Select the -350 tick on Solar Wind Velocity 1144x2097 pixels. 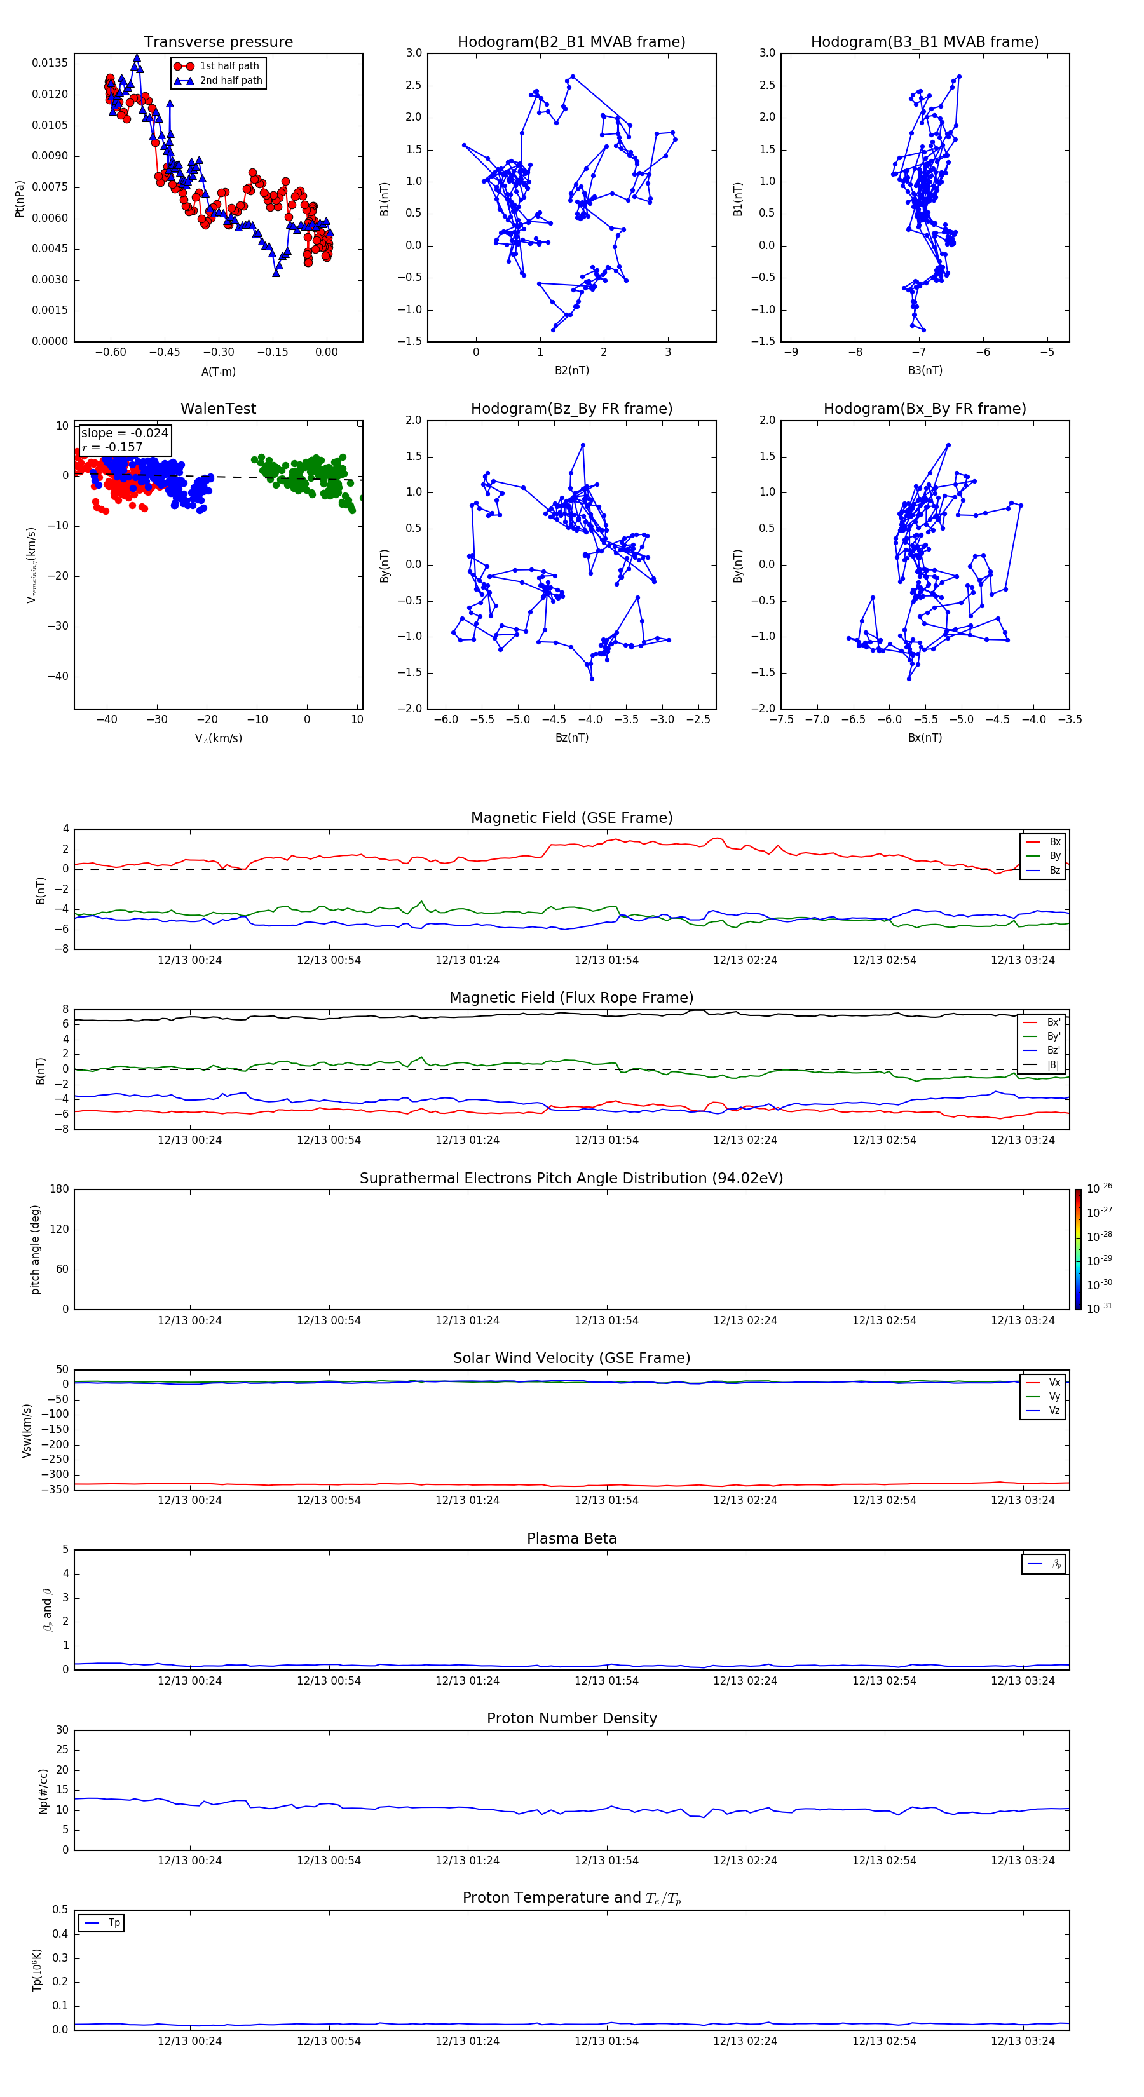click(x=55, y=1490)
